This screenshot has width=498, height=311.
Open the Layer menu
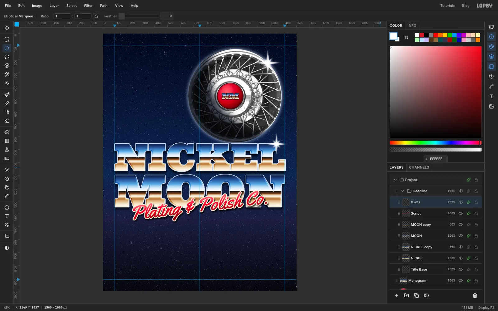coord(54,6)
